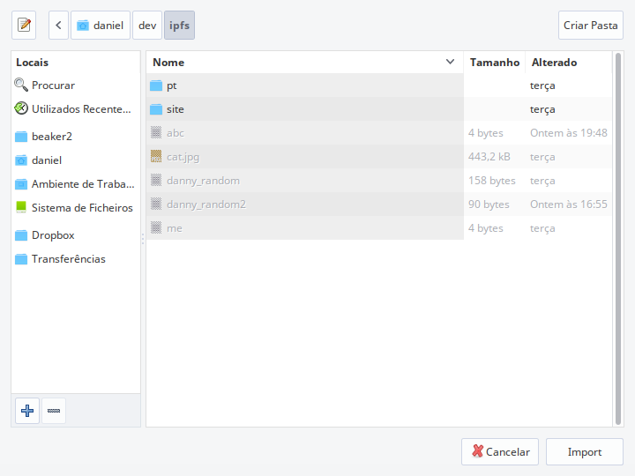The image size is (635, 476).
Task: Select the me file
Action: (379, 228)
